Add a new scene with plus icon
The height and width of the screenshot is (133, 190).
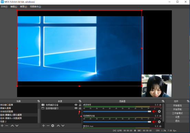coord(2,125)
